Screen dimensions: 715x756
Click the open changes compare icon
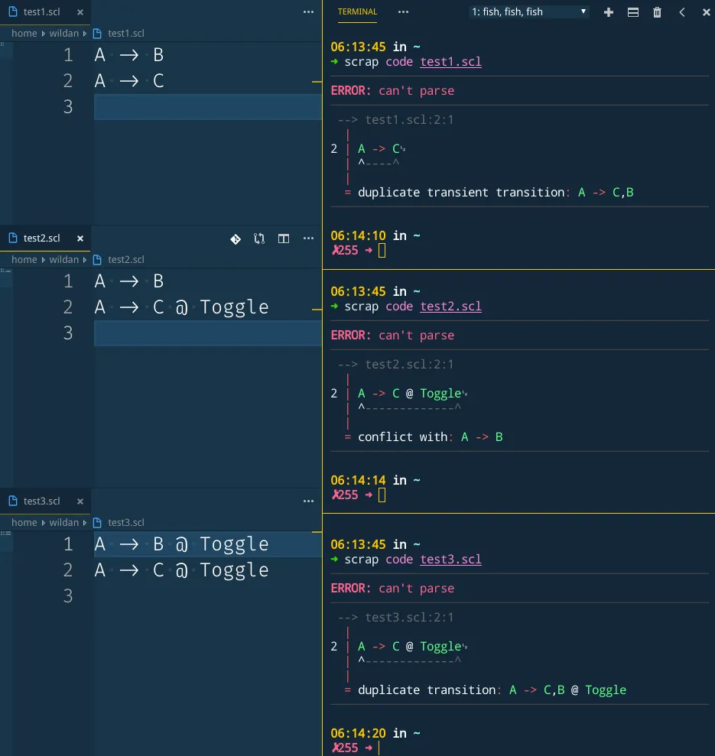click(259, 238)
